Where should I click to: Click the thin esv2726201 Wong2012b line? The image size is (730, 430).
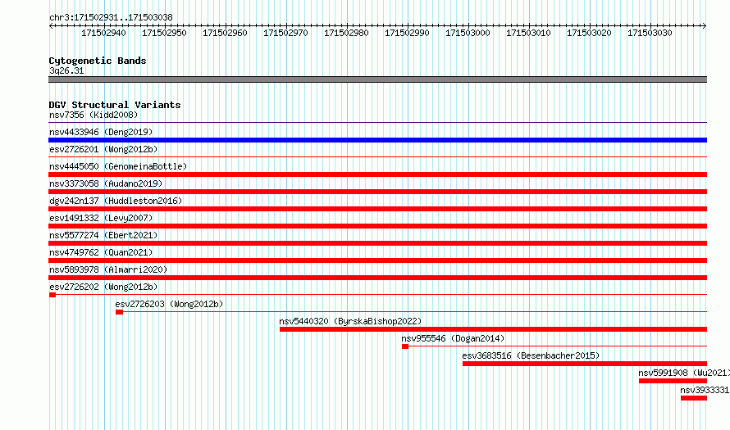[x=377, y=157]
